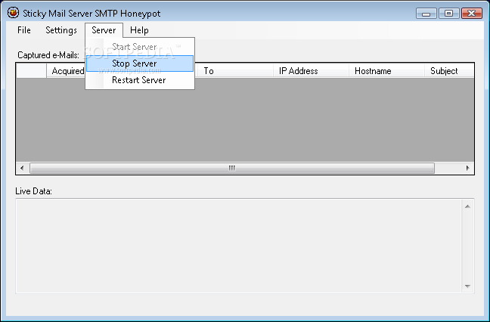The image size is (490, 322).
Task: Open the Settings menu
Action: (61, 30)
